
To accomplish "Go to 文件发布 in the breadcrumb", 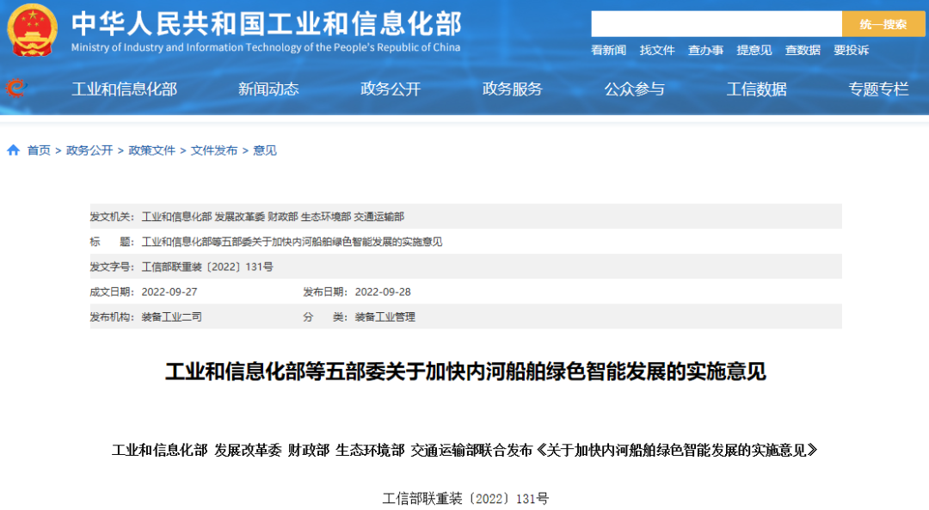I will (x=214, y=151).
